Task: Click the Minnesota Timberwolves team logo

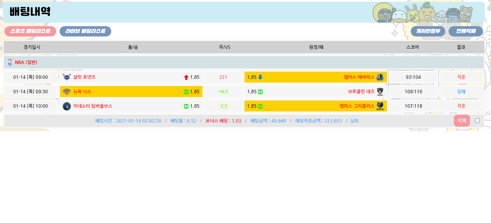Action: pos(67,106)
